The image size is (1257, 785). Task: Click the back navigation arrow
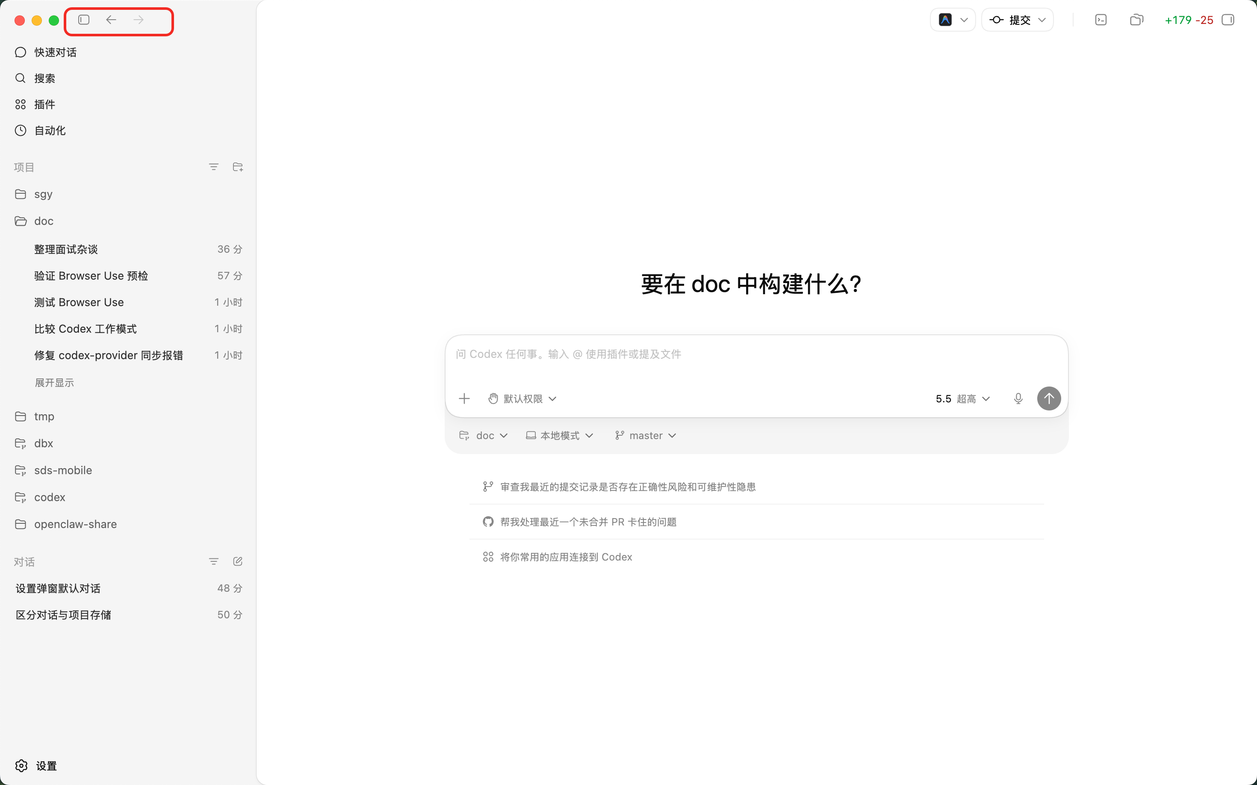pyautogui.click(x=111, y=20)
